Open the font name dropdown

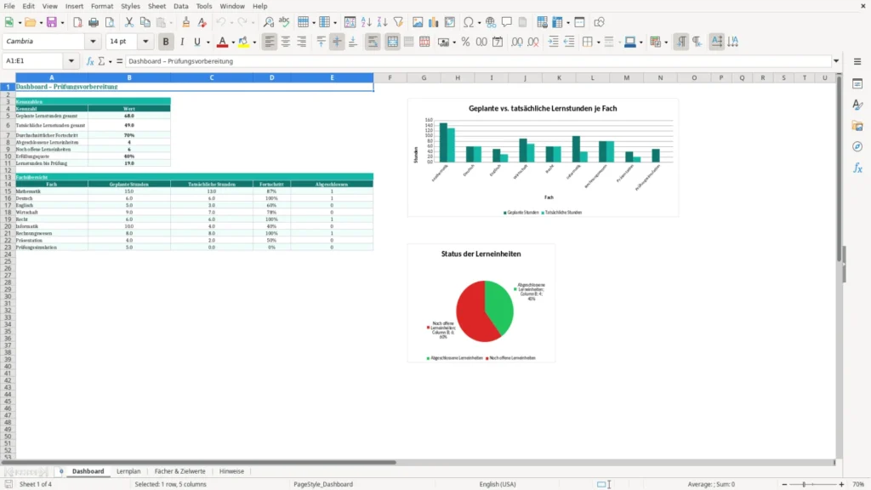coord(93,41)
